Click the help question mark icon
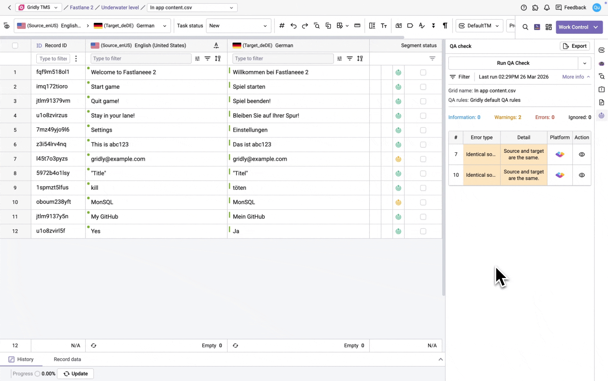 pyautogui.click(x=524, y=7)
